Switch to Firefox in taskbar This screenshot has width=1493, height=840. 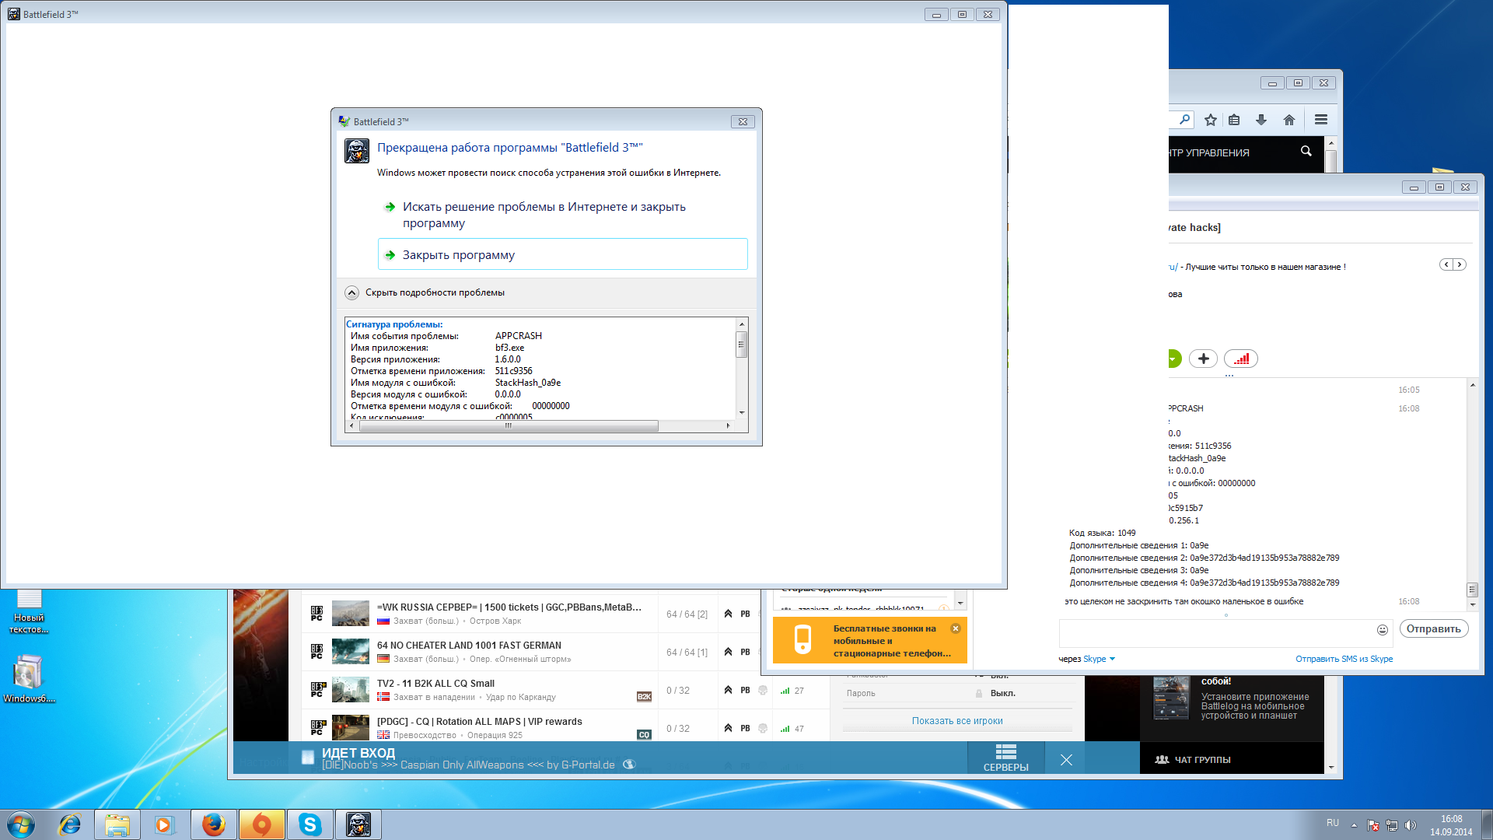(x=213, y=824)
